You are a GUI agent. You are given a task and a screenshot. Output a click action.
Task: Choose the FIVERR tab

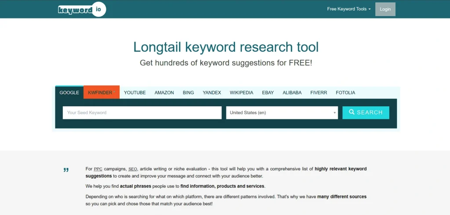coord(319,93)
